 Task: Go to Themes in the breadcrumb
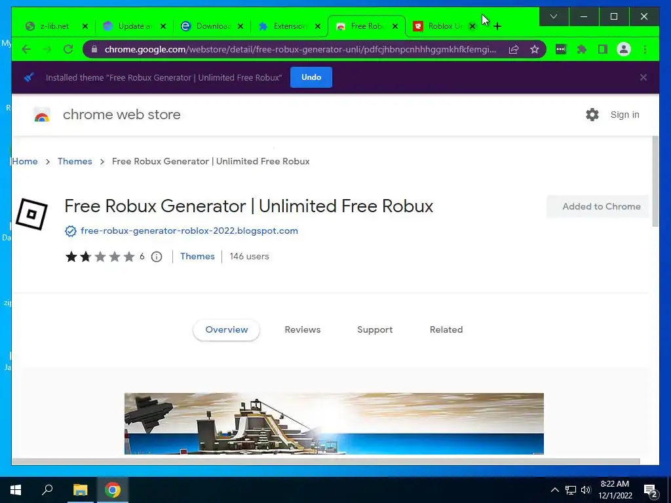[x=75, y=161]
